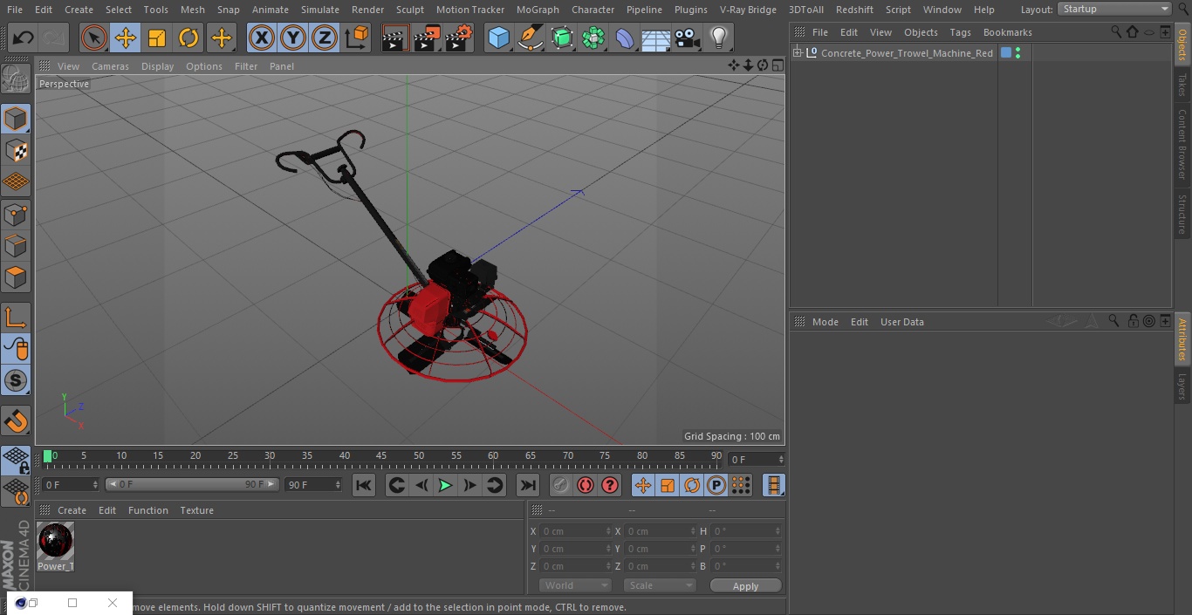Toggle Snap magnet icon
The height and width of the screenshot is (615, 1192).
tap(16, 421)
